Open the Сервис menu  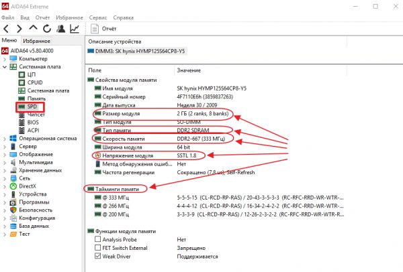(98, 17)
